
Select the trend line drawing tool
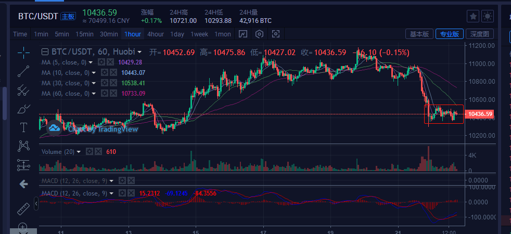point(23,72)
